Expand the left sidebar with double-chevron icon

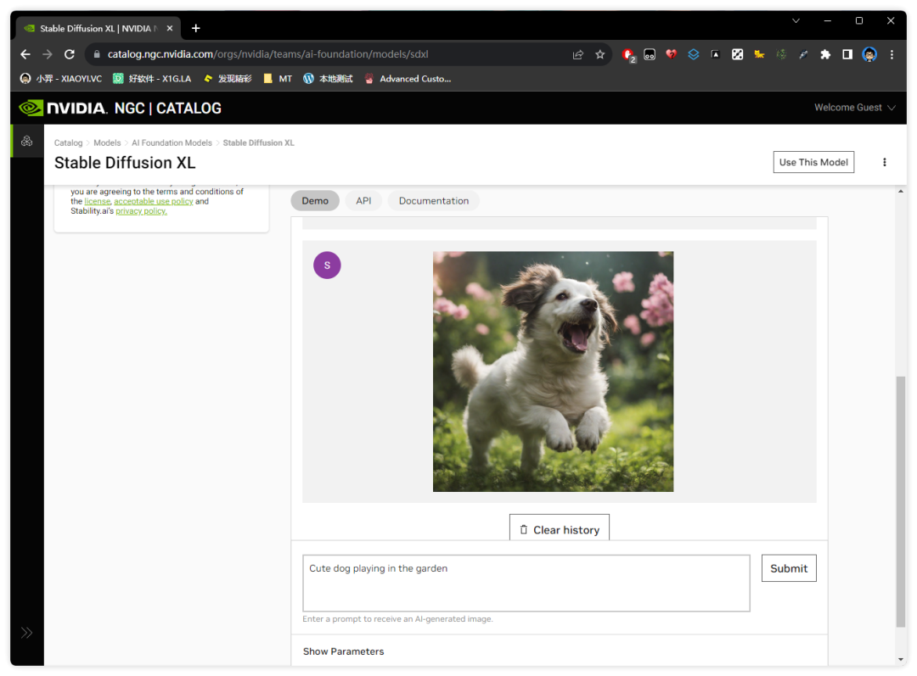(x=27, y=633)
